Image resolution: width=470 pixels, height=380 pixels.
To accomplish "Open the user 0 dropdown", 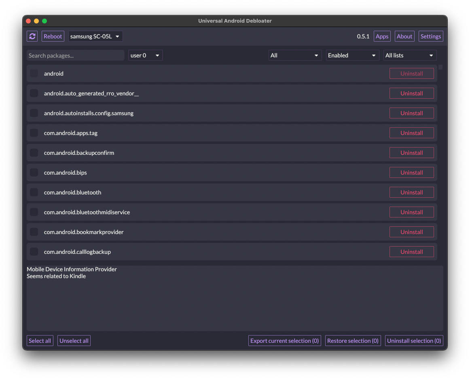I will tap(145, 55).
